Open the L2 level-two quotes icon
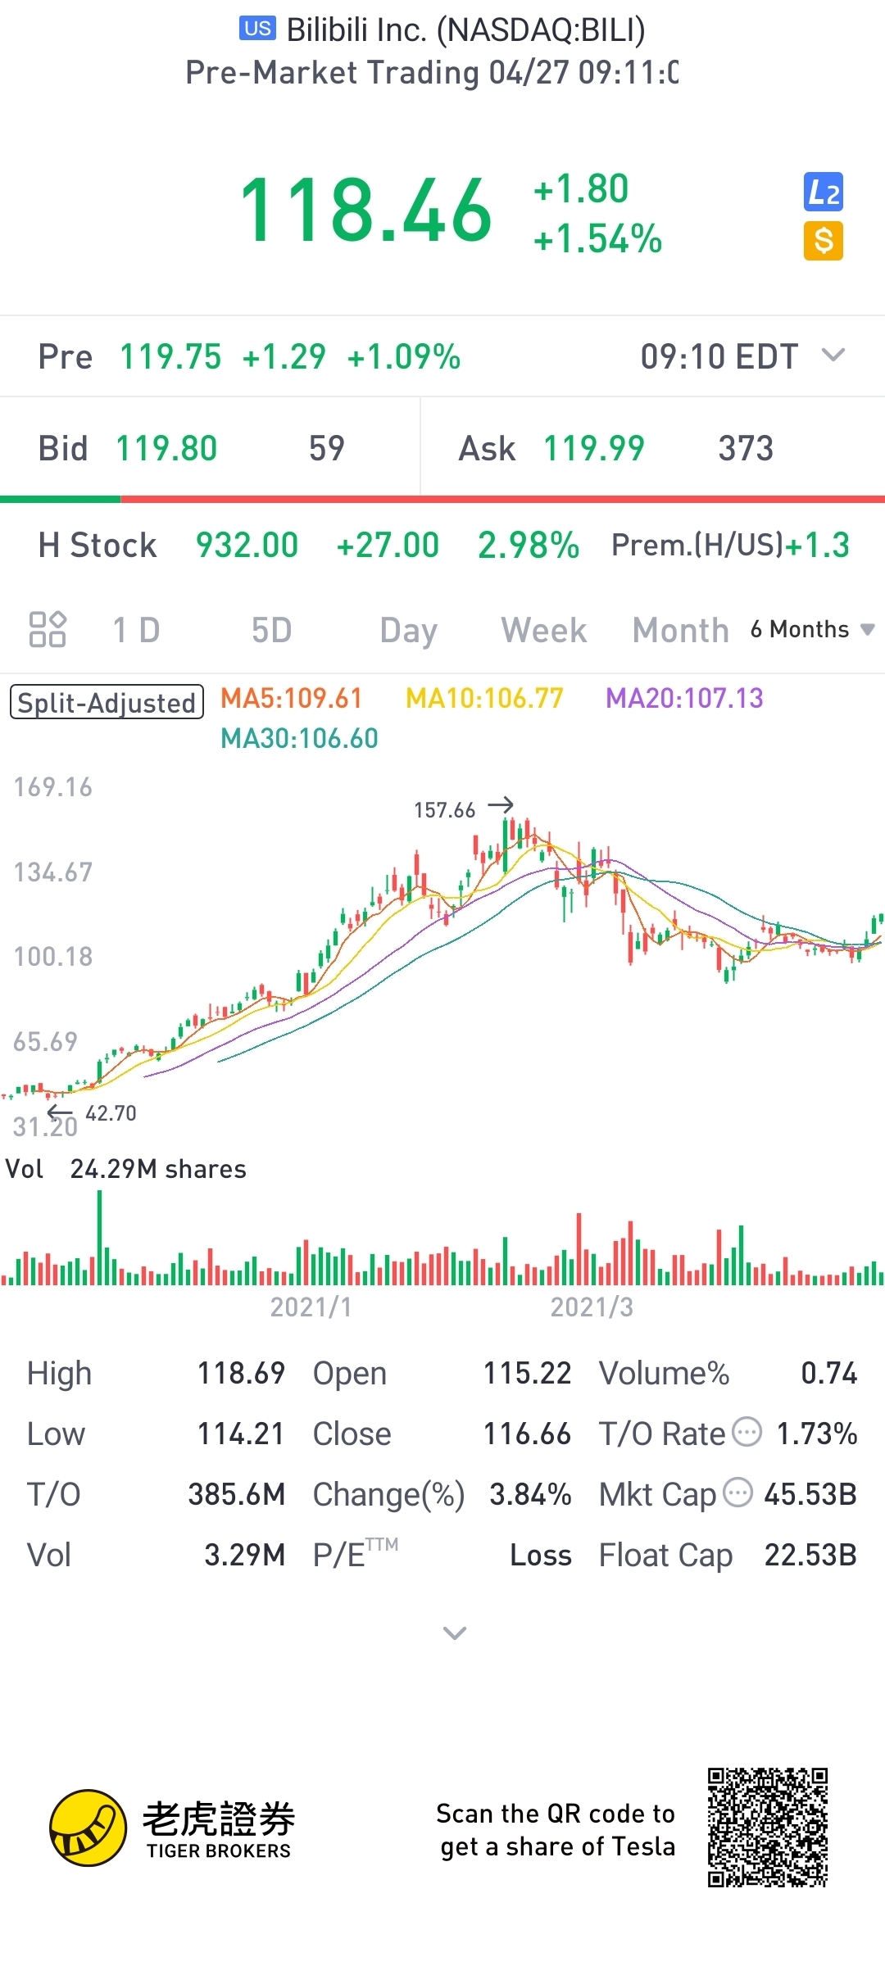 pyautogui.click(x=824, y=193)
